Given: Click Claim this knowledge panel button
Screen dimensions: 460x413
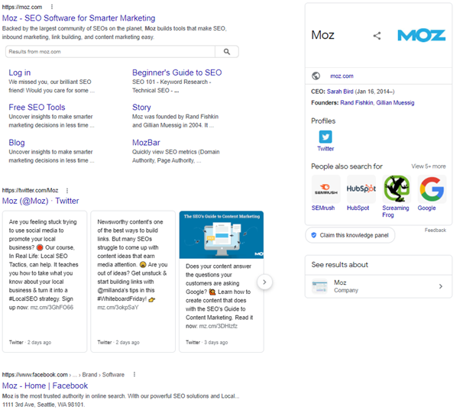Looking at the screenshot, I should 350,235.
